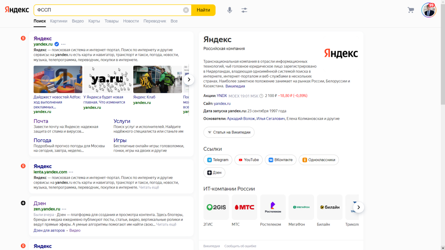Open the YNDX stock ticker link
Viewport: 445px width, 250px height.
point(222,96)
